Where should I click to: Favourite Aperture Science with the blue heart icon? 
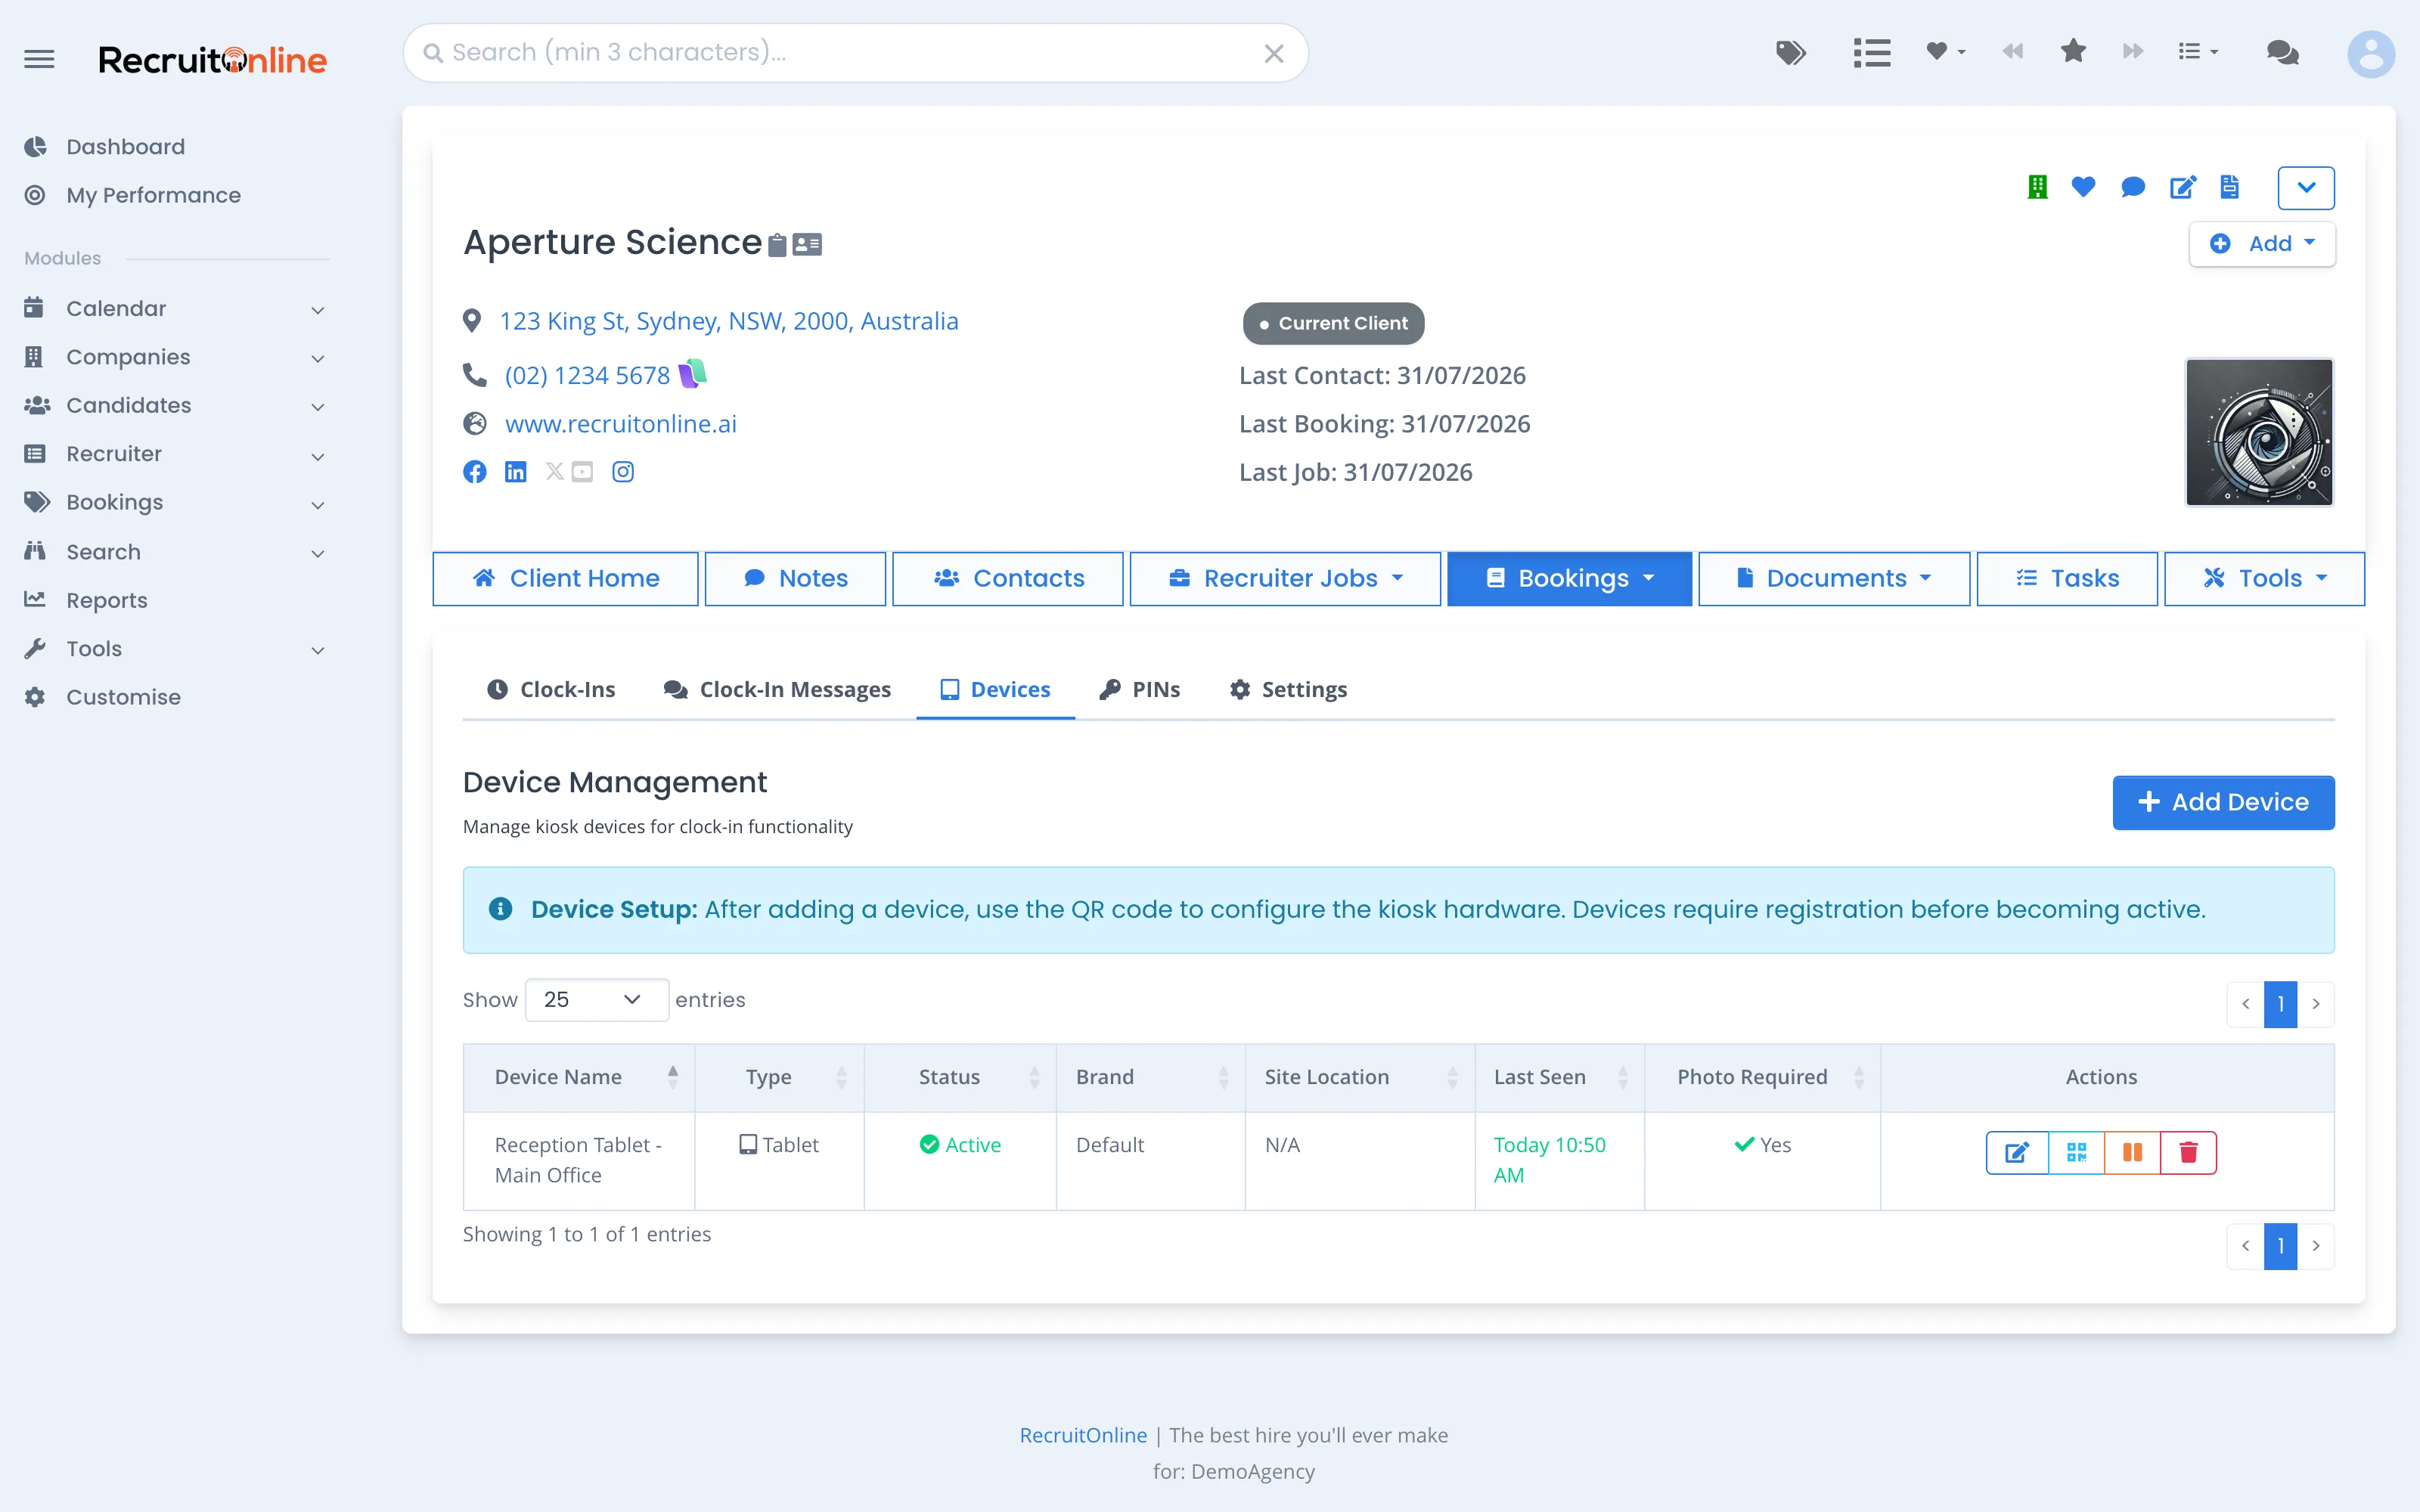tap(2083, 187)
